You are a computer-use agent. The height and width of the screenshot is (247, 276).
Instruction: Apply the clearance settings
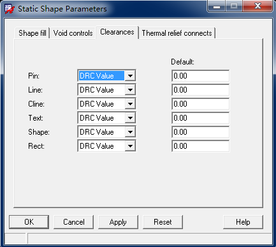(x=118, y=222)
